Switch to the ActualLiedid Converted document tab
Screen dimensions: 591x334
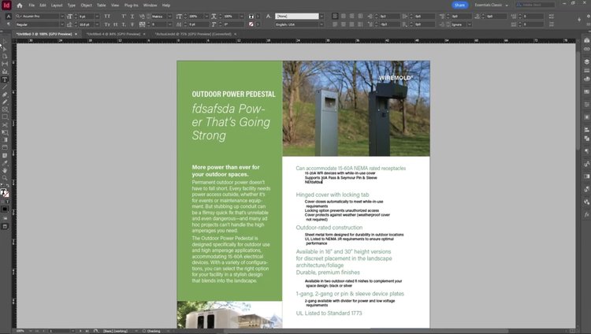(x=193, y=34)
